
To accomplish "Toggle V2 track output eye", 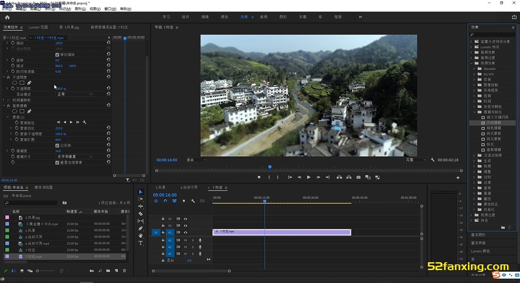I will point(185,225).
